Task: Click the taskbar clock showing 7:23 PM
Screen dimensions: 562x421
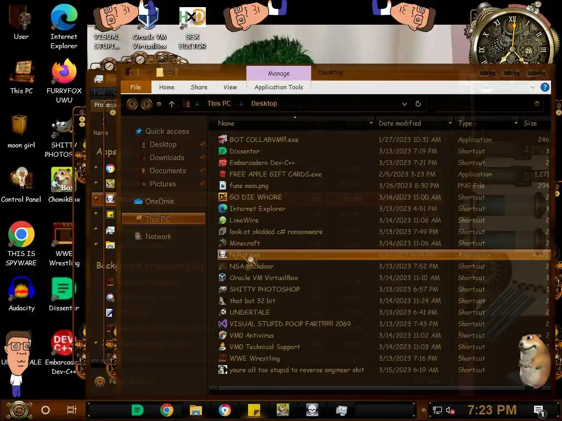Action: coord(492,410)
